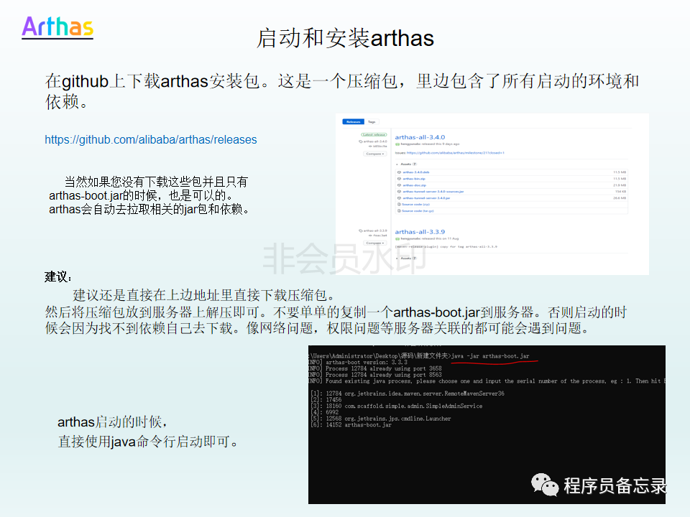Viewport: 690px width, 517px height.
Task: Click commit hash under arthas-all-3.3.9 tag
Action: (x=378, y=236)
